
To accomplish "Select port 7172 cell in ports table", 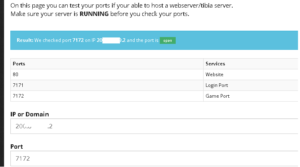I will pyautogui.click(x=107, y=96).
